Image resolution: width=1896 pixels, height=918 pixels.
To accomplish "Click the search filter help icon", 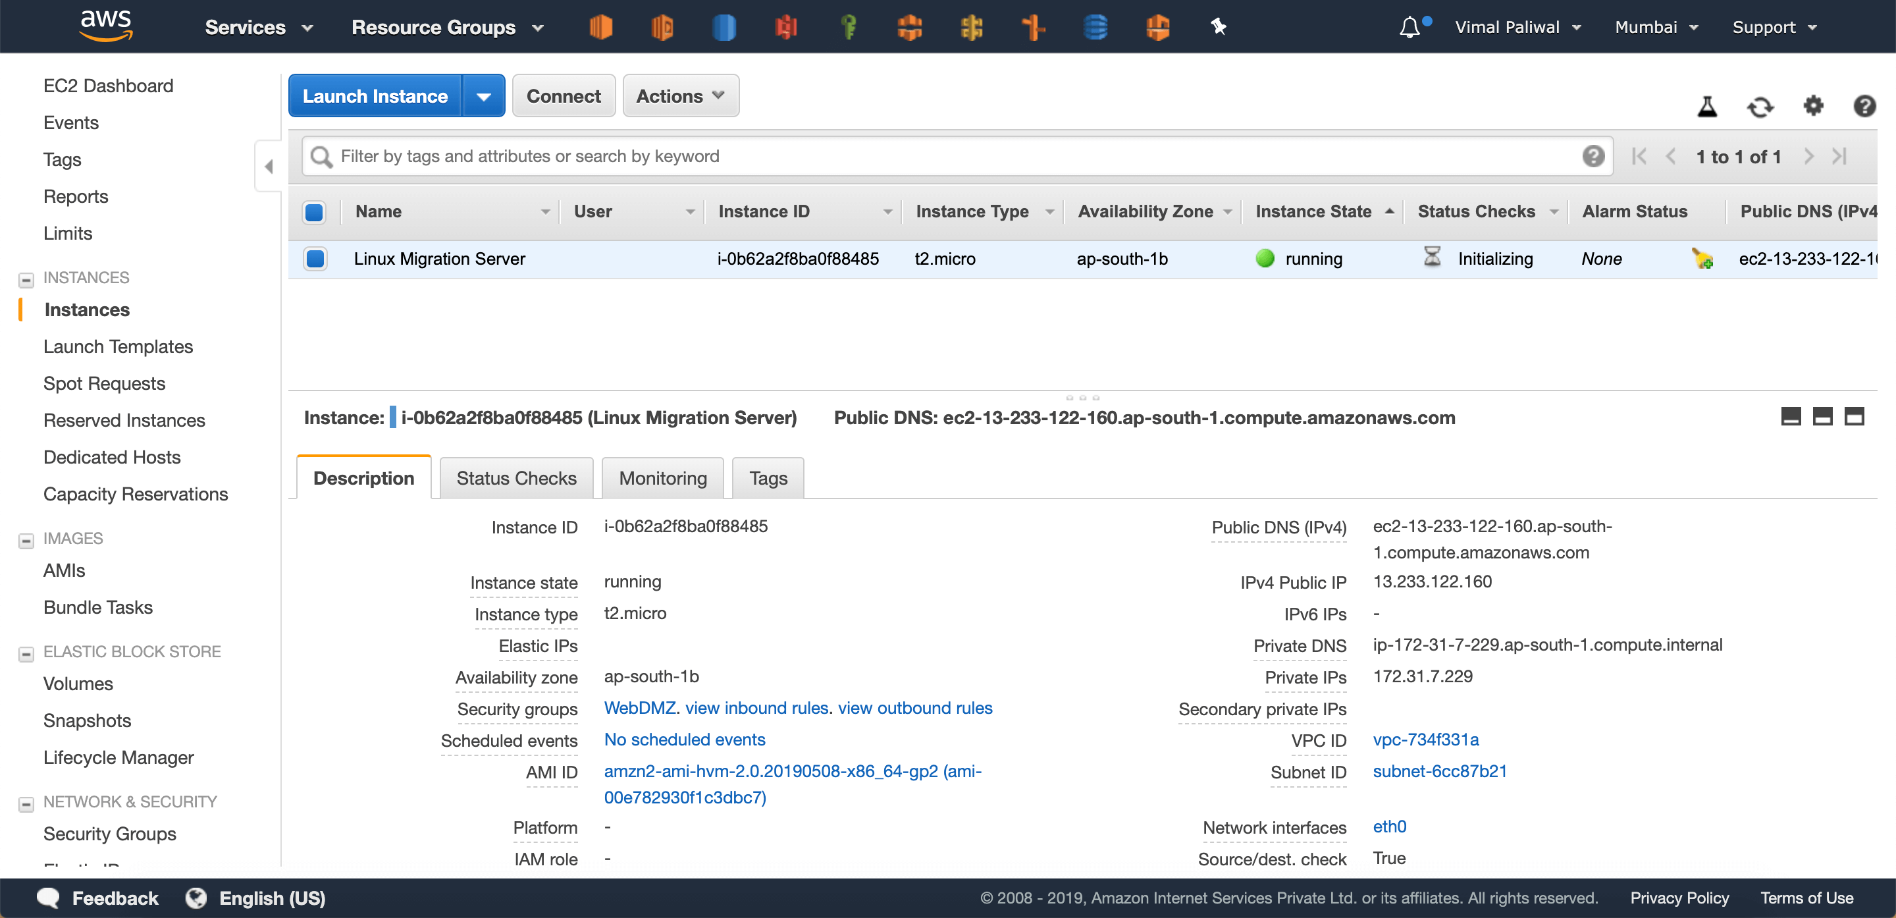I will click(1593, 156).
